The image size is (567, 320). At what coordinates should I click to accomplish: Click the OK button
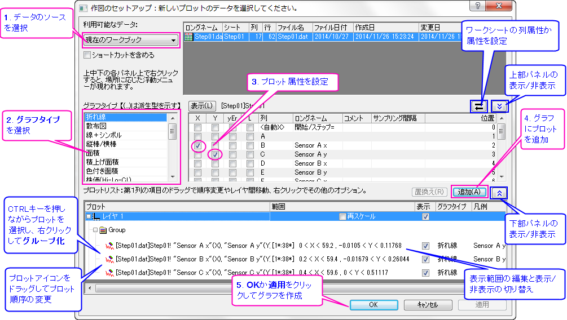coord(373,305)
